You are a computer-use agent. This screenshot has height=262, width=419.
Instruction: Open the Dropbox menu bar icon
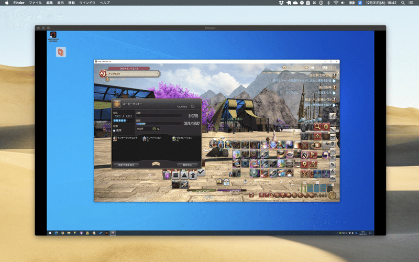click(281, 3)
